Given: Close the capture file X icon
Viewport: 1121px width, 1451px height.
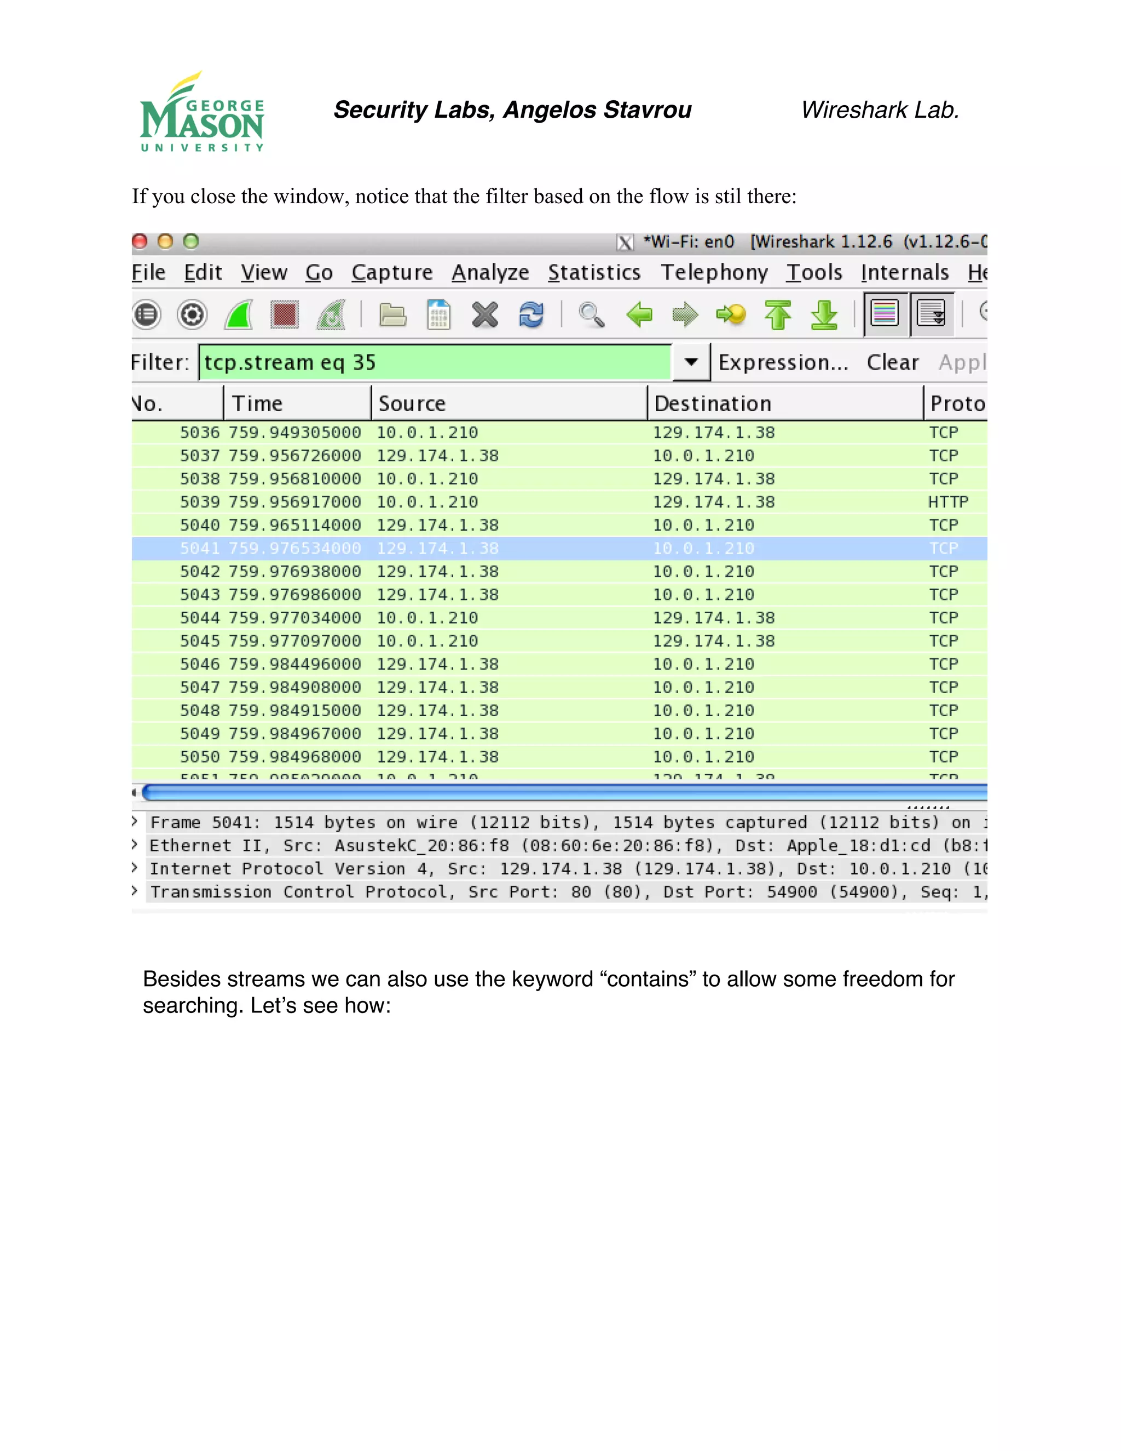Looking at the screenshot, I should tap(485, 314).
